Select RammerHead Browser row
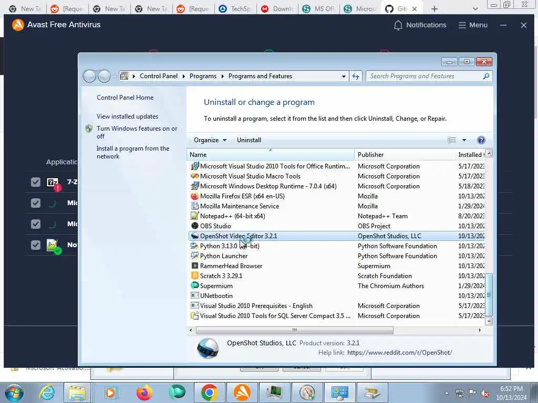 point(336,266)
